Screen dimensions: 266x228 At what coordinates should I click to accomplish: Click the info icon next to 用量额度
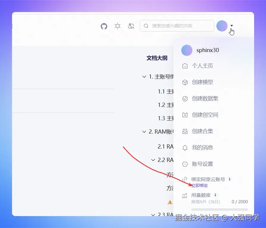pyautogui.click(x=215, y=195)
